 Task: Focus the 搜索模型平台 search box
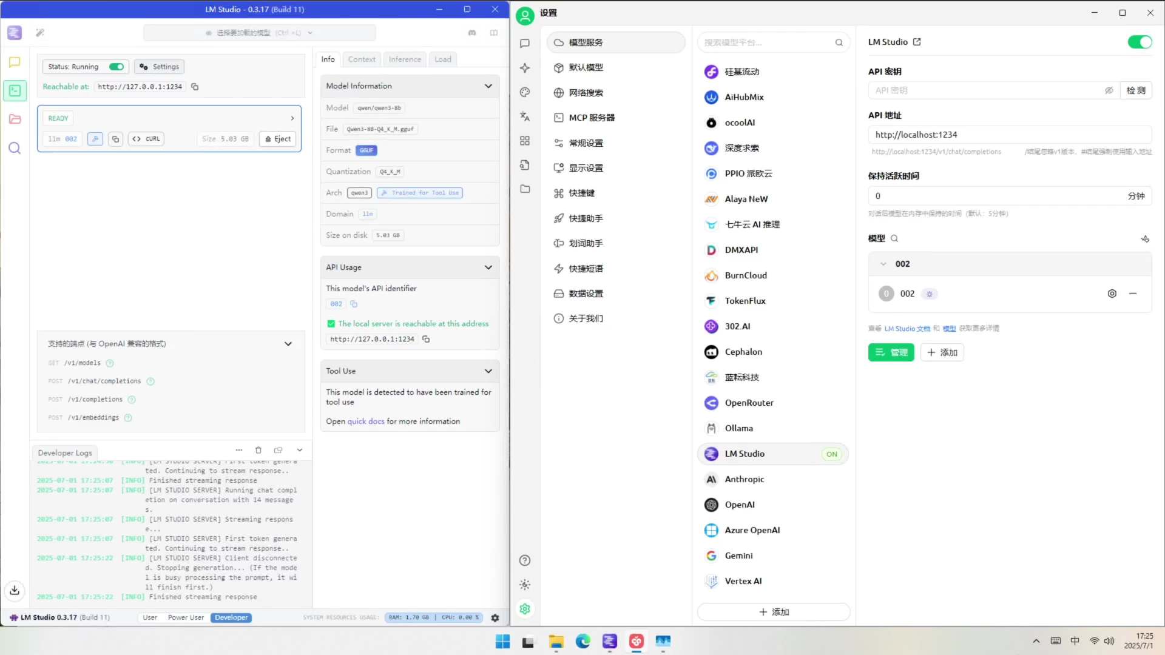[x=773, y=42]
